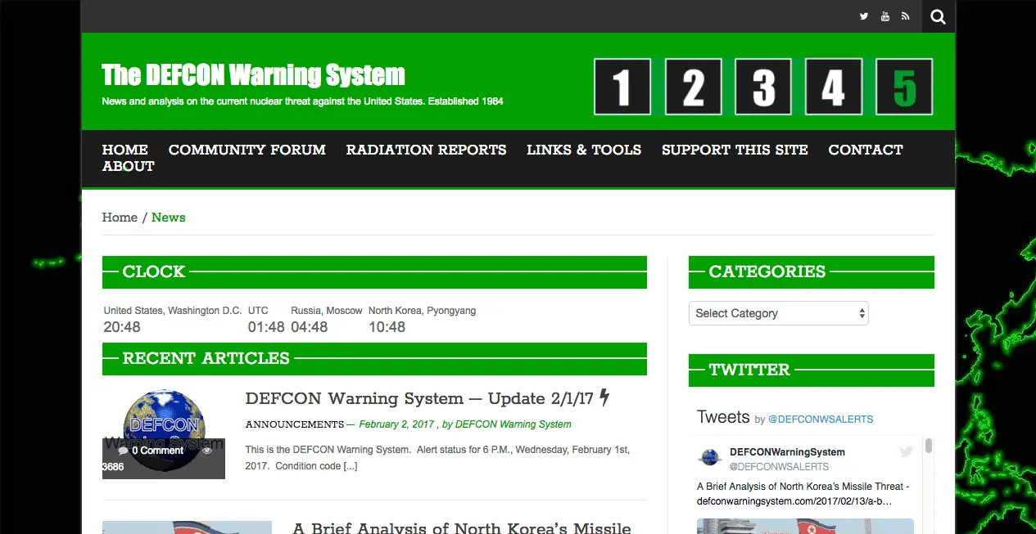Click the Twitter icon in top bar
This screenshot has height=534, width=1036.
(x=863, y=16)
